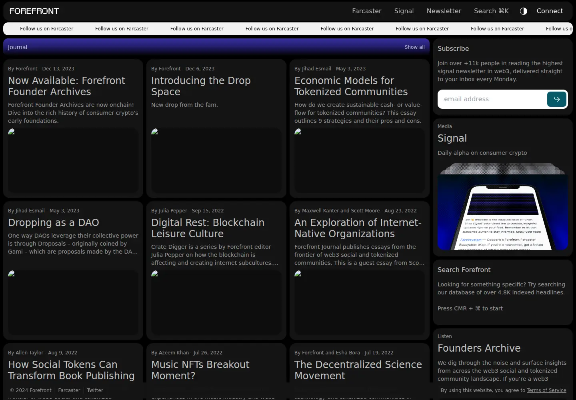Click Founder Archives article image thumbnail

[73, 160]
